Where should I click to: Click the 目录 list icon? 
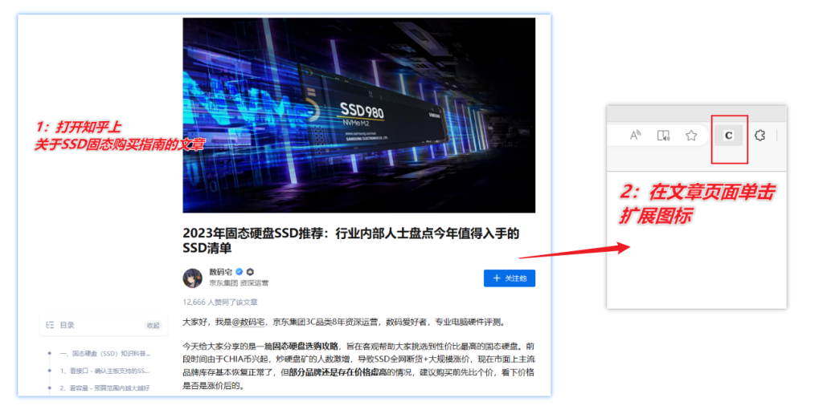point(50,325)
